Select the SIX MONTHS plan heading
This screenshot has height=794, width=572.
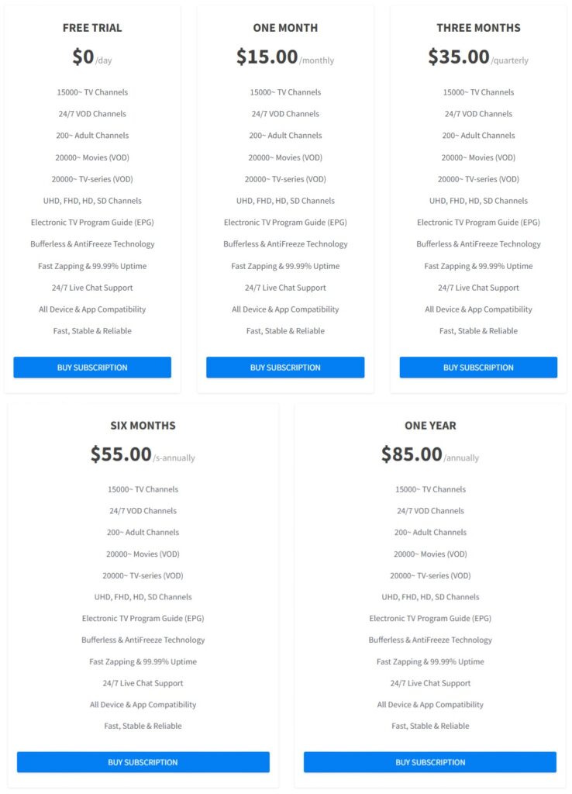click(x=143, y=426)
